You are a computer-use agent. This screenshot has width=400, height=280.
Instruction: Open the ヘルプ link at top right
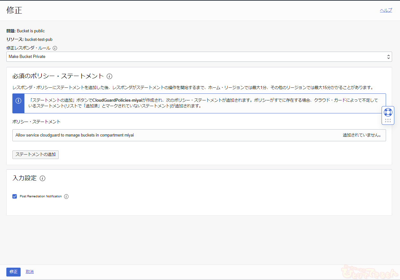(386, 10)
